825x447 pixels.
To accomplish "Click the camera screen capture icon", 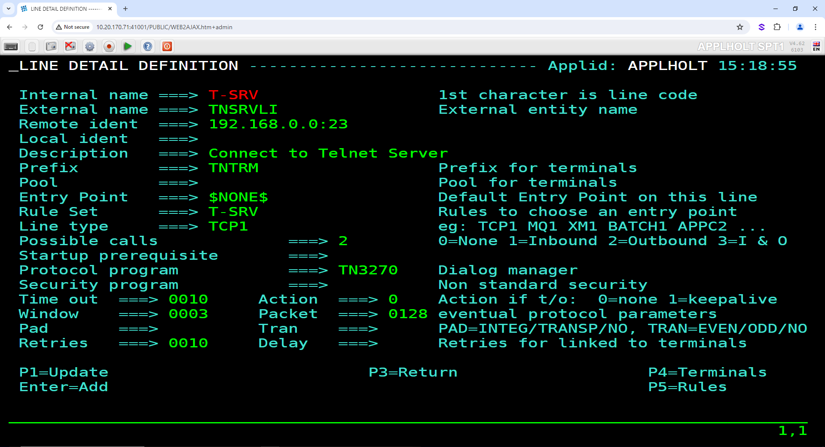I will coord(51,46).
